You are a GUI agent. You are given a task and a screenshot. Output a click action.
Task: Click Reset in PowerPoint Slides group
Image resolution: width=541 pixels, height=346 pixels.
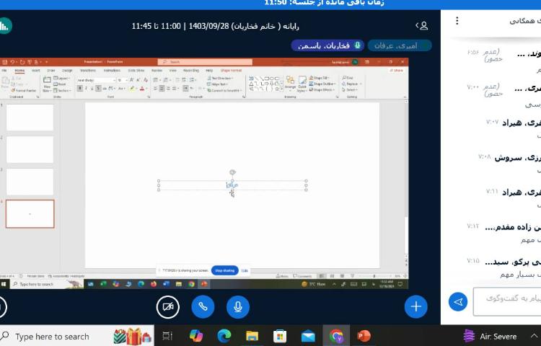pyautogui.click(x=60, y=84)
